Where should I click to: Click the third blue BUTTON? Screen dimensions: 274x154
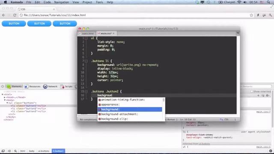coord(65,24)
